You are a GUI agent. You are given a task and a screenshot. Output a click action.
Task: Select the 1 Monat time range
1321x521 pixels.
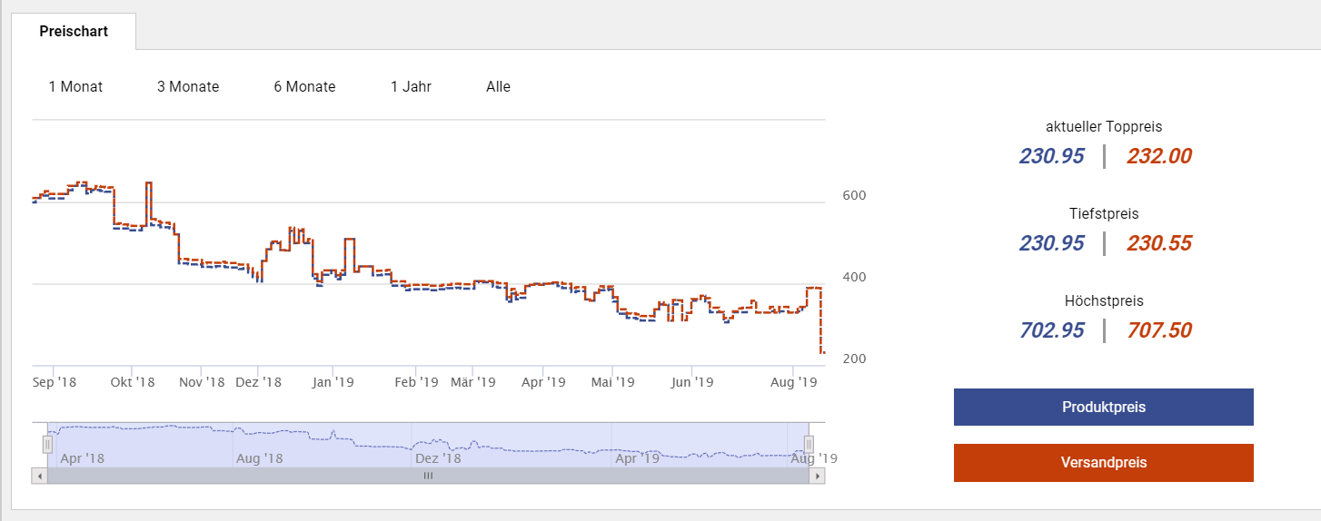pyautogui.click(x=75, y=87)
